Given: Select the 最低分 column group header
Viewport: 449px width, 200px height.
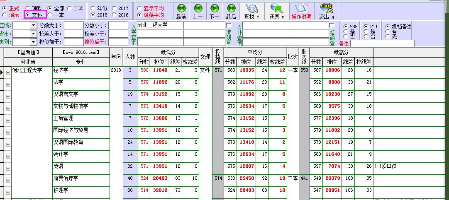Looking at the screenshot, I should [168, 52].
